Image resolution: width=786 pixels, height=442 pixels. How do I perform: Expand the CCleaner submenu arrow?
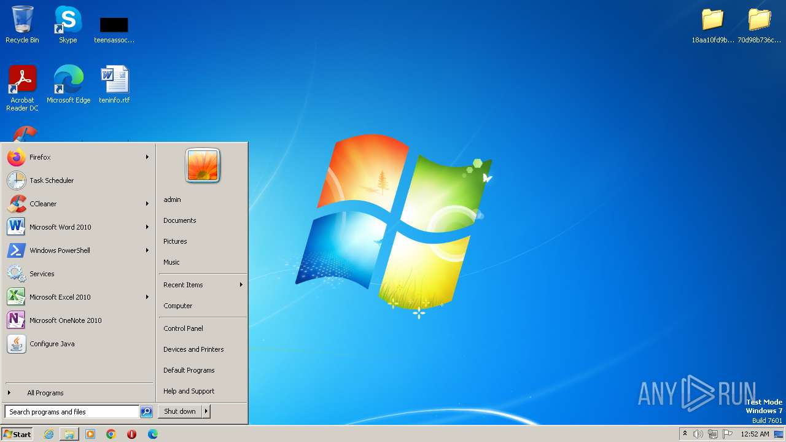tap(147, 204)
